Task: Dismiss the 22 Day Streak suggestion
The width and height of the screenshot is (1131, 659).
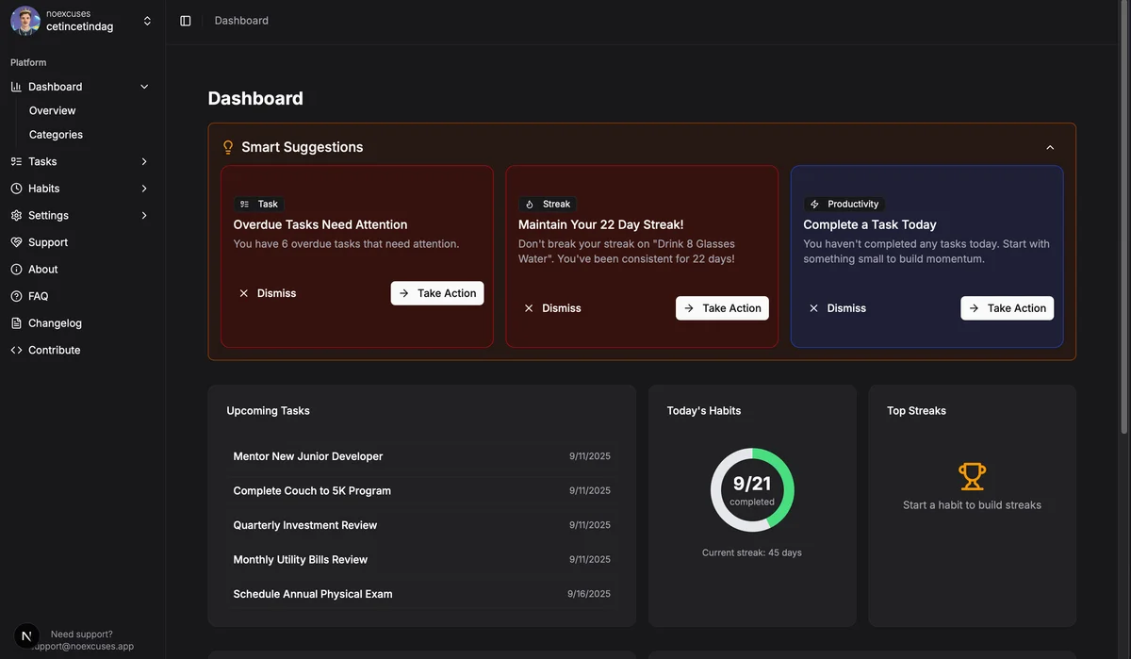Action: [x=552, y=308]
